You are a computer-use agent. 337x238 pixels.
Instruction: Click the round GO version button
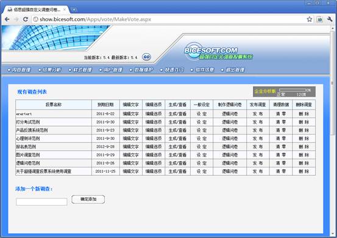click(x=147, y=57)
